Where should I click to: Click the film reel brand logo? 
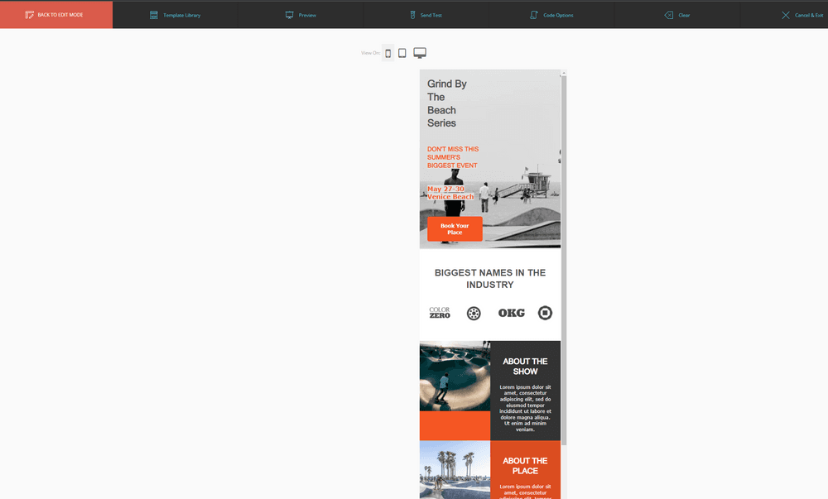[474, 314]
